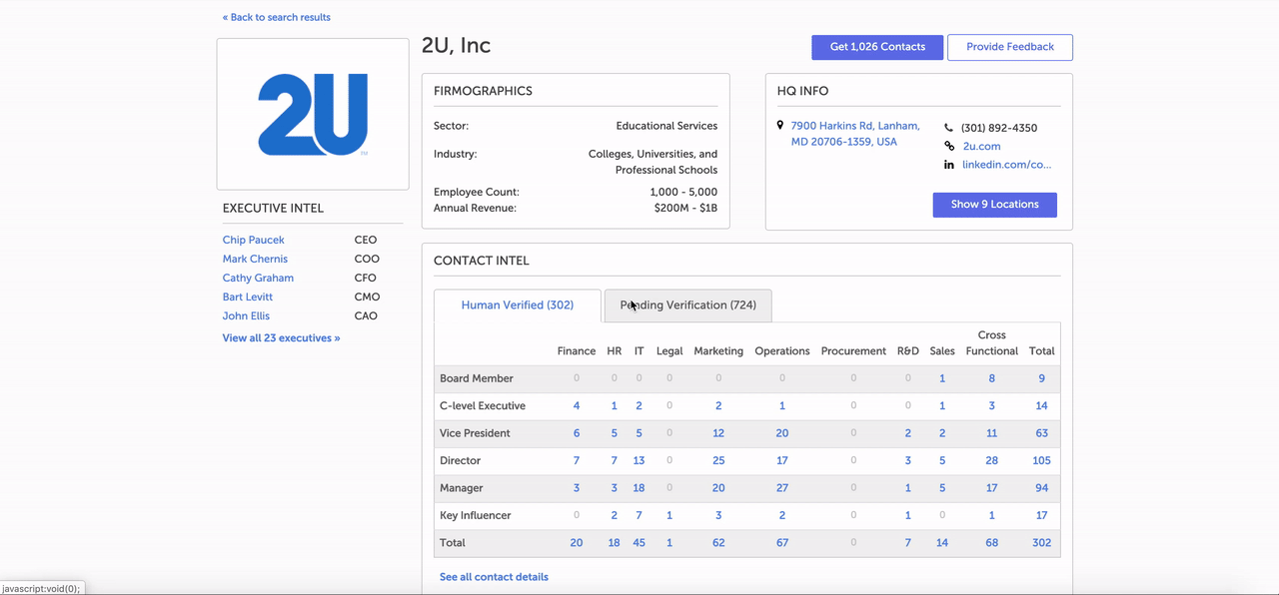This screenshot has width=1279, height=595.
Task: Select the Human Verified tab
Action: click(517, 305)
